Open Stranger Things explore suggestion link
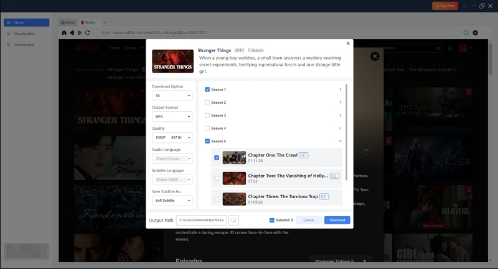 122,70
